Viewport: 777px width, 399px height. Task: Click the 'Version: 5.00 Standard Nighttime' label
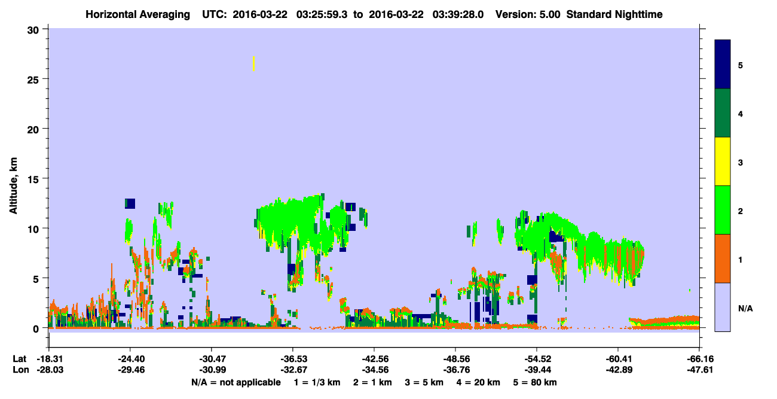(579, 14)
